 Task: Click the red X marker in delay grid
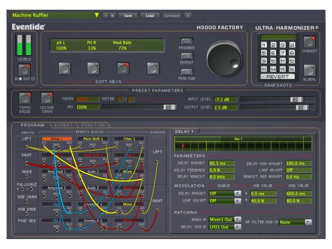183,146
